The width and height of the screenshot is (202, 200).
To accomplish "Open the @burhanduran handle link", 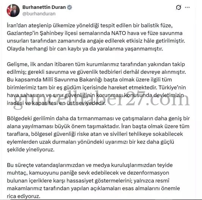I will tap(39, 14).
